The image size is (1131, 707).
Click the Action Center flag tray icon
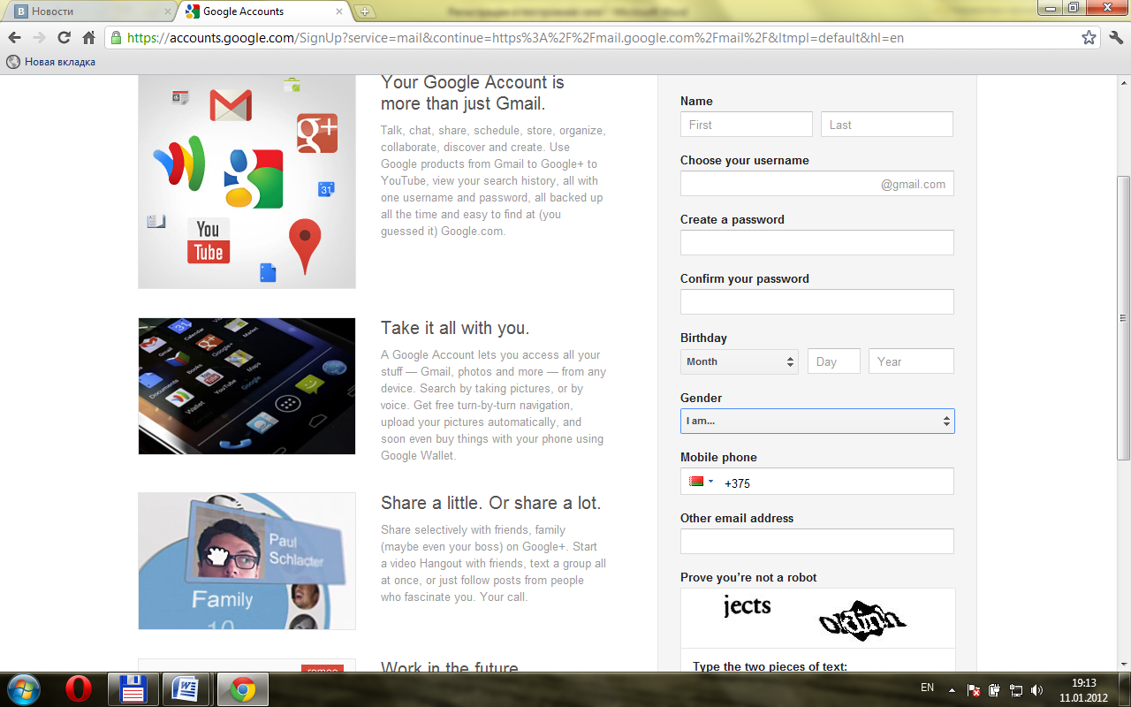pos(974,689)
